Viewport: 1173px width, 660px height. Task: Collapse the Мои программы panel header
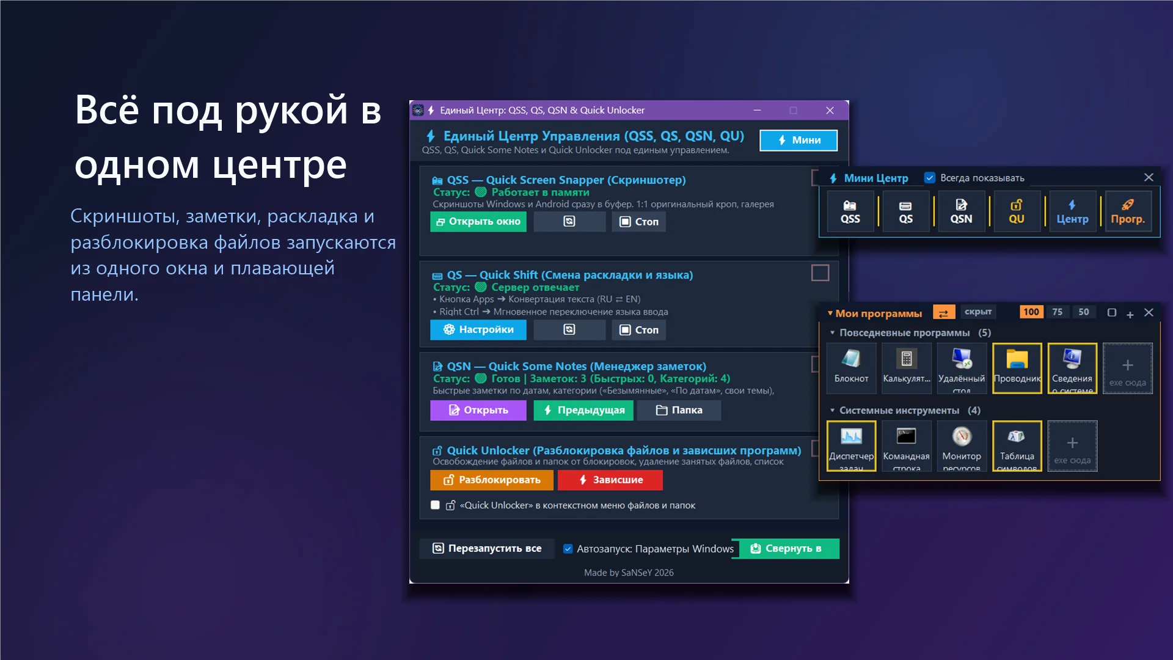click(830, 313)
